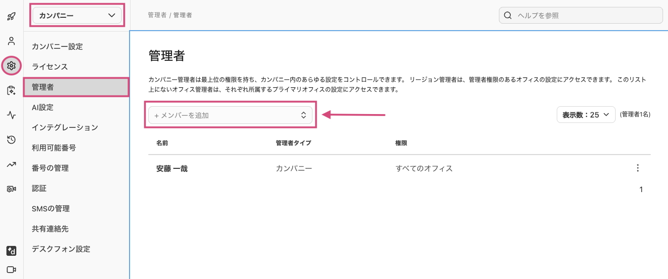Open the メンバーを追加 combo box
The width and height of the screenshot is (668, 279).
pyautogui.click(x=230, y=115)
